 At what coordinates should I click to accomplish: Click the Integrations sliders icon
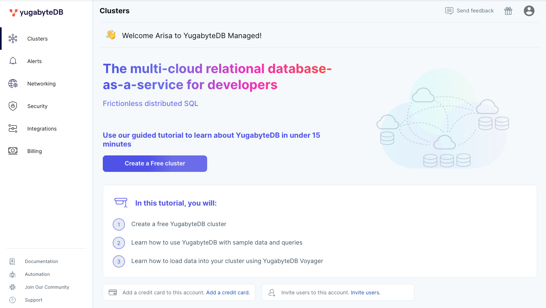[x=13, y=129]
